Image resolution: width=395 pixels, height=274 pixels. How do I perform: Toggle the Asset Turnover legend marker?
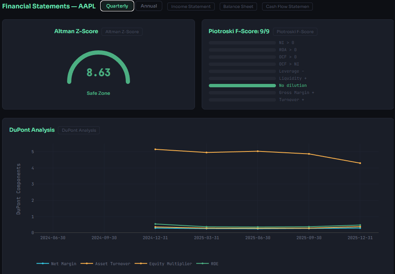87,264
